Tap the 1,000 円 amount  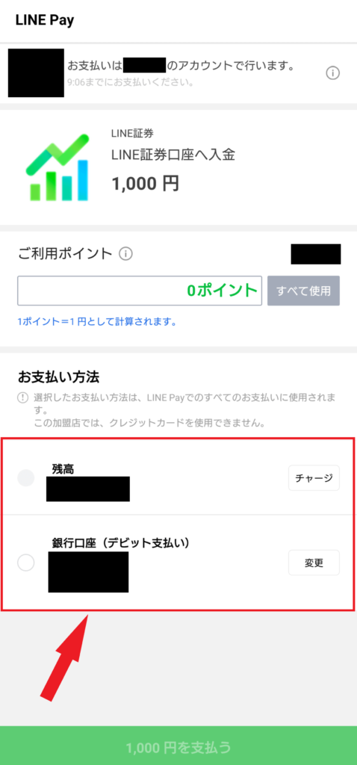pos(146,184)
